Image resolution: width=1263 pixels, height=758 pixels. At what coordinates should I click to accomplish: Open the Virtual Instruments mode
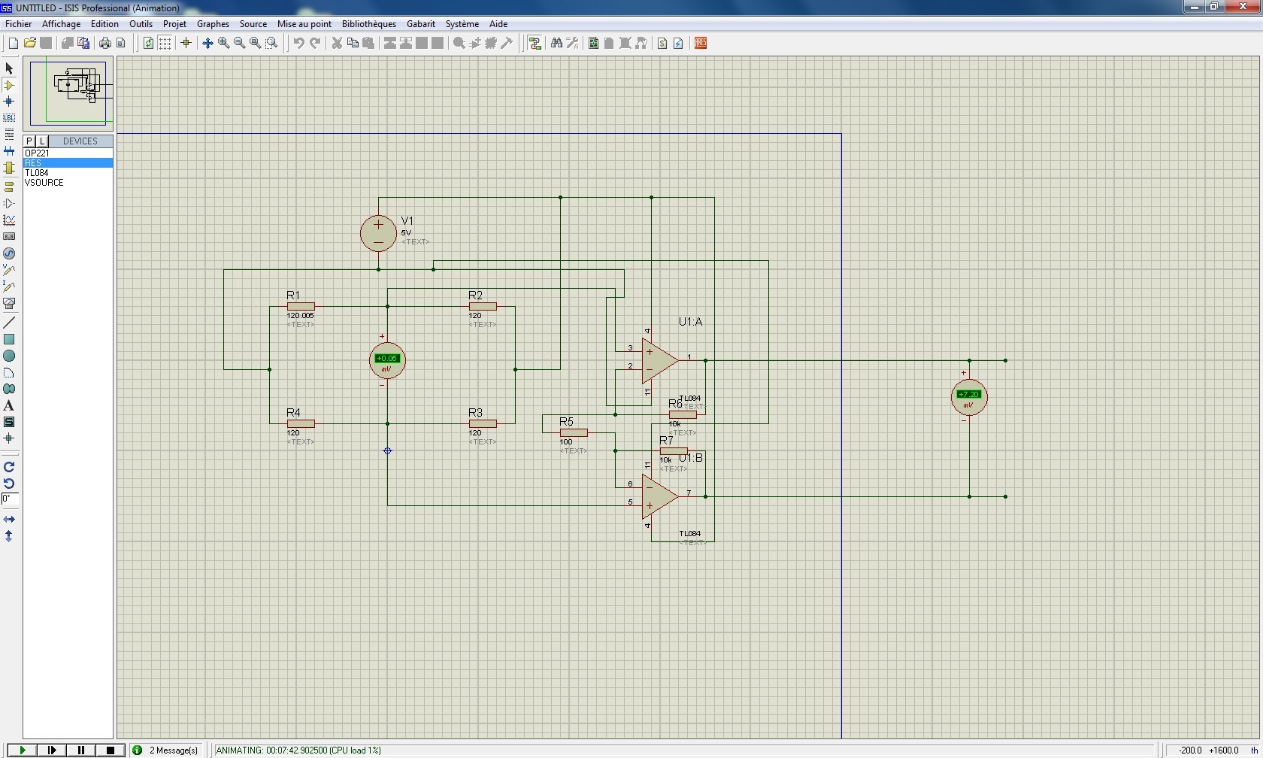[9, 304]
